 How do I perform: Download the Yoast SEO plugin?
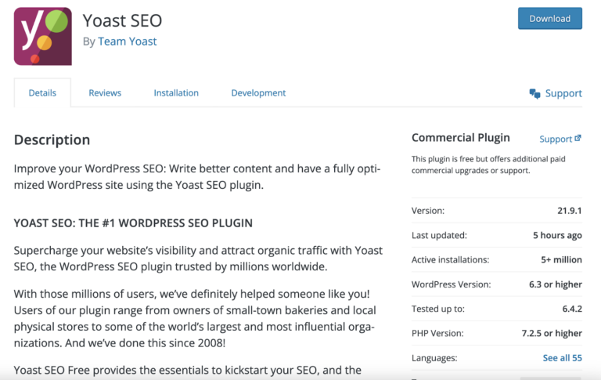[549, 19]
